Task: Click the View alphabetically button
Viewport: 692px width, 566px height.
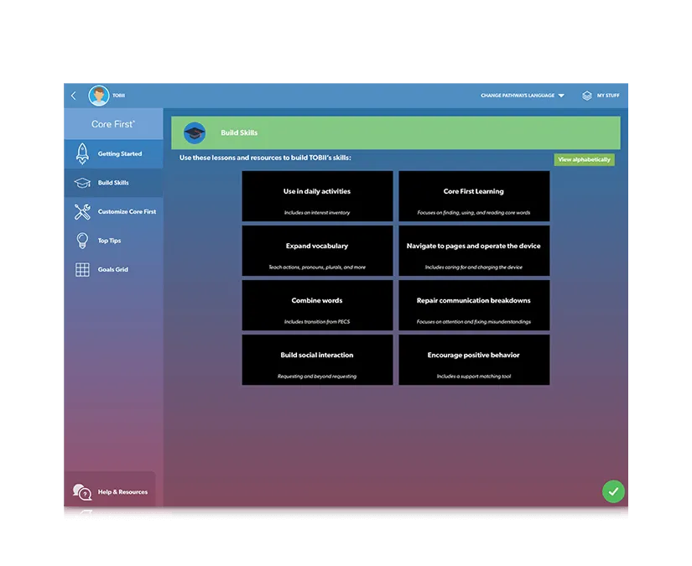Action: [584, 159]
